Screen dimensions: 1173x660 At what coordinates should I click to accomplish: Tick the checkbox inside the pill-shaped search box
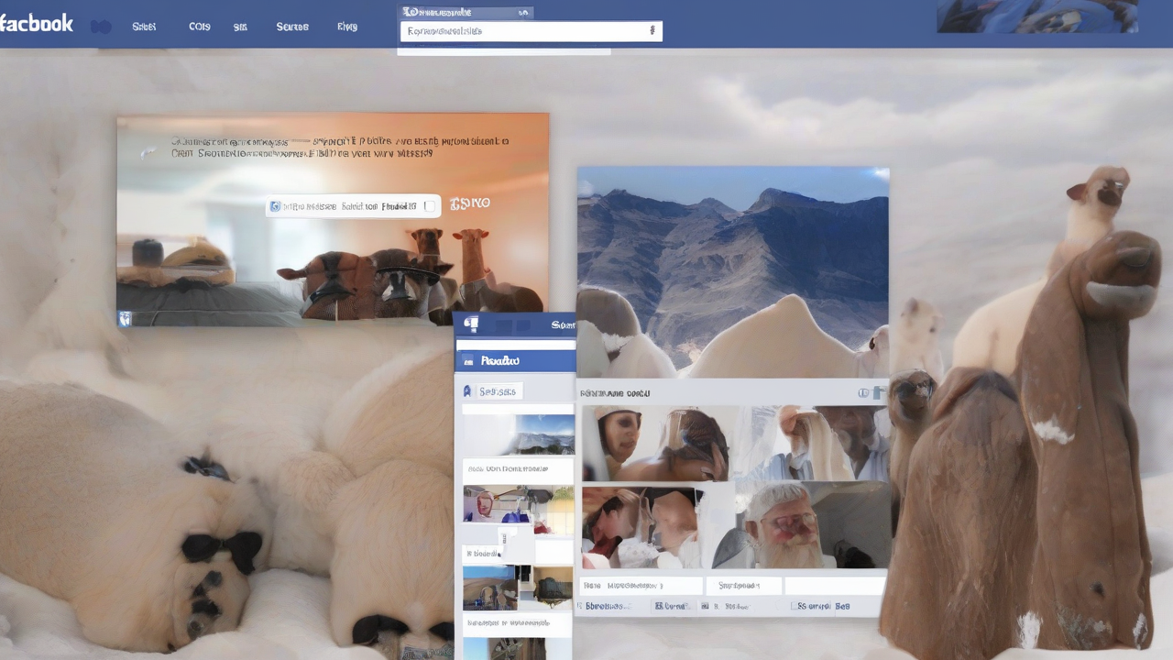click(429, 206)
